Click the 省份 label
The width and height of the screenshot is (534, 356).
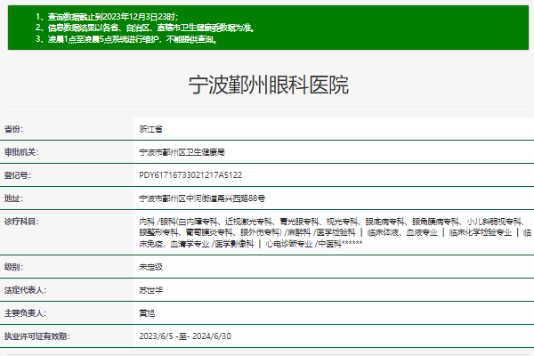(13, 129)
